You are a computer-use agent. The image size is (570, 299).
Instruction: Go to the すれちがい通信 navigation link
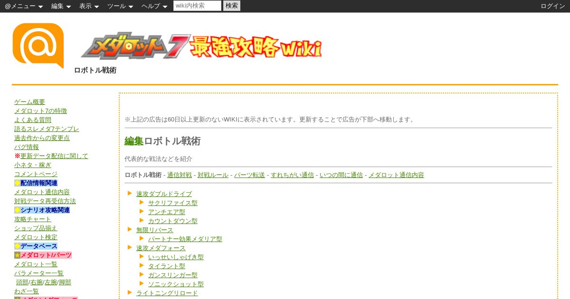[292, 175]
